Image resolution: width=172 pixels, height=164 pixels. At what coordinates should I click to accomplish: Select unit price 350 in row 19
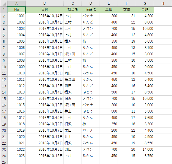[x=109, y=124]
